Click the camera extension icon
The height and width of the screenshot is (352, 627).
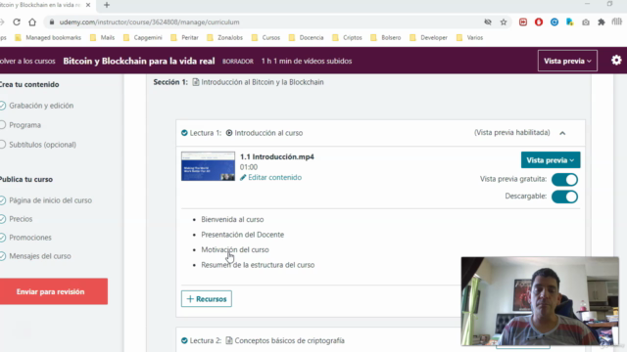586,22
